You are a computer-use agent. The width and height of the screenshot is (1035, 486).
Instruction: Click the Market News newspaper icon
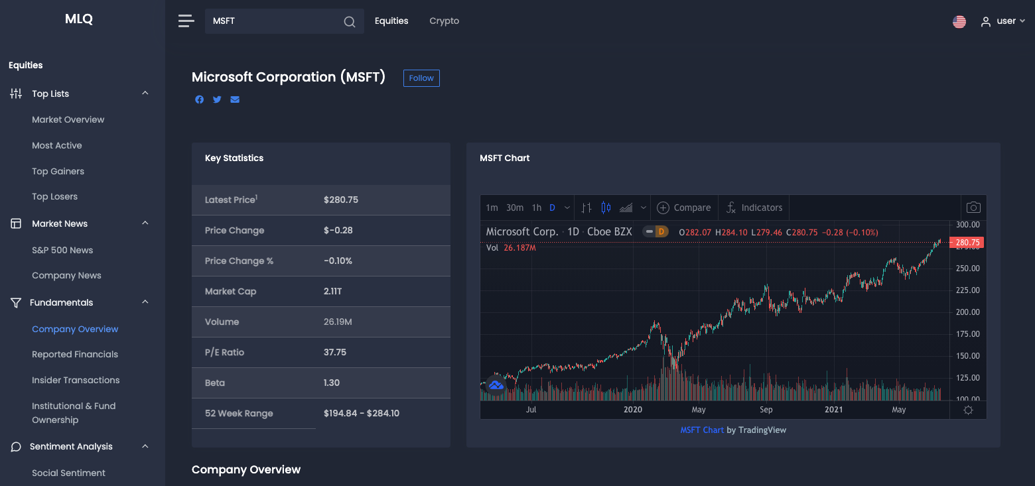(16, 223)
